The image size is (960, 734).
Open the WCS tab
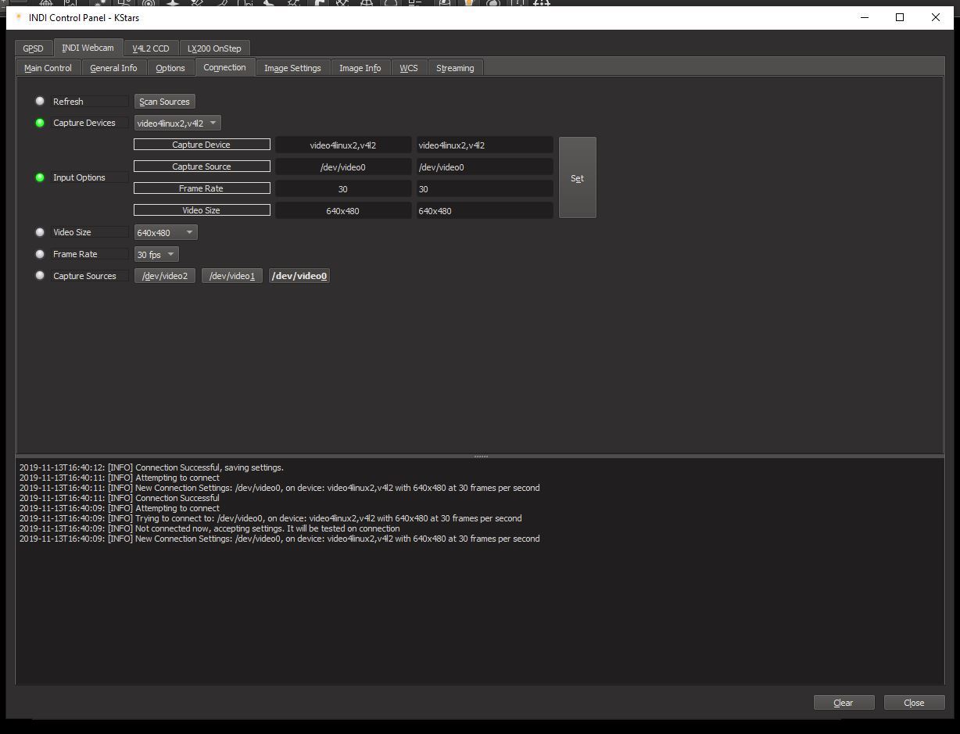coord(409,68)
